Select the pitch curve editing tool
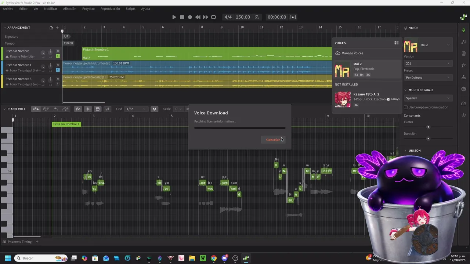470x264 pixels. 55,109
